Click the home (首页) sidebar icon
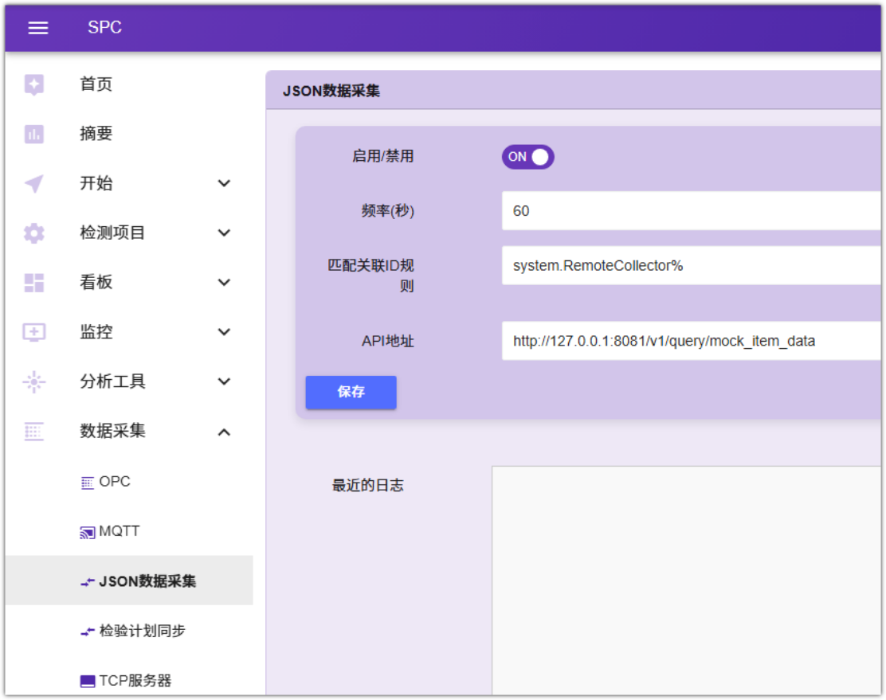886x700 pixels. pyautogui.click(x=34, y=84)
